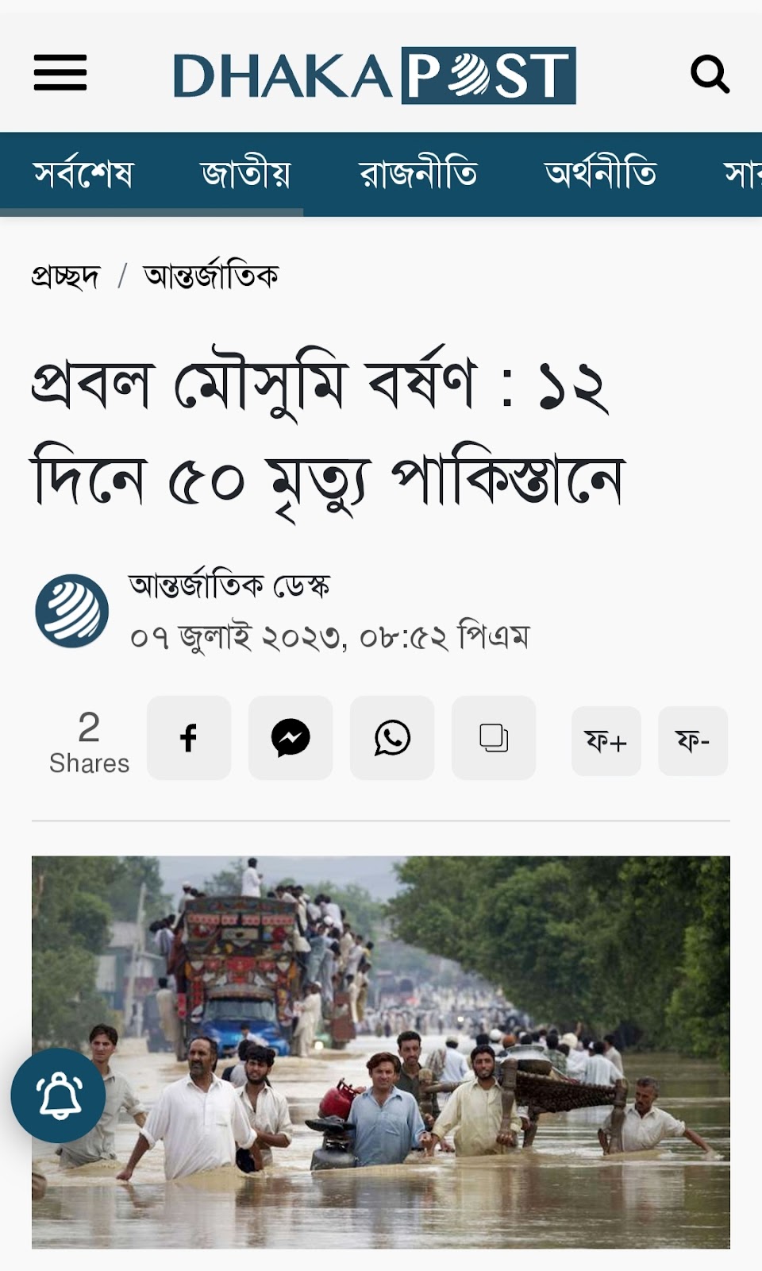The height and width of the screenshot is (1271, 762).
Task: Open the Pakistan flood photo
Action: coord(381,1052)
